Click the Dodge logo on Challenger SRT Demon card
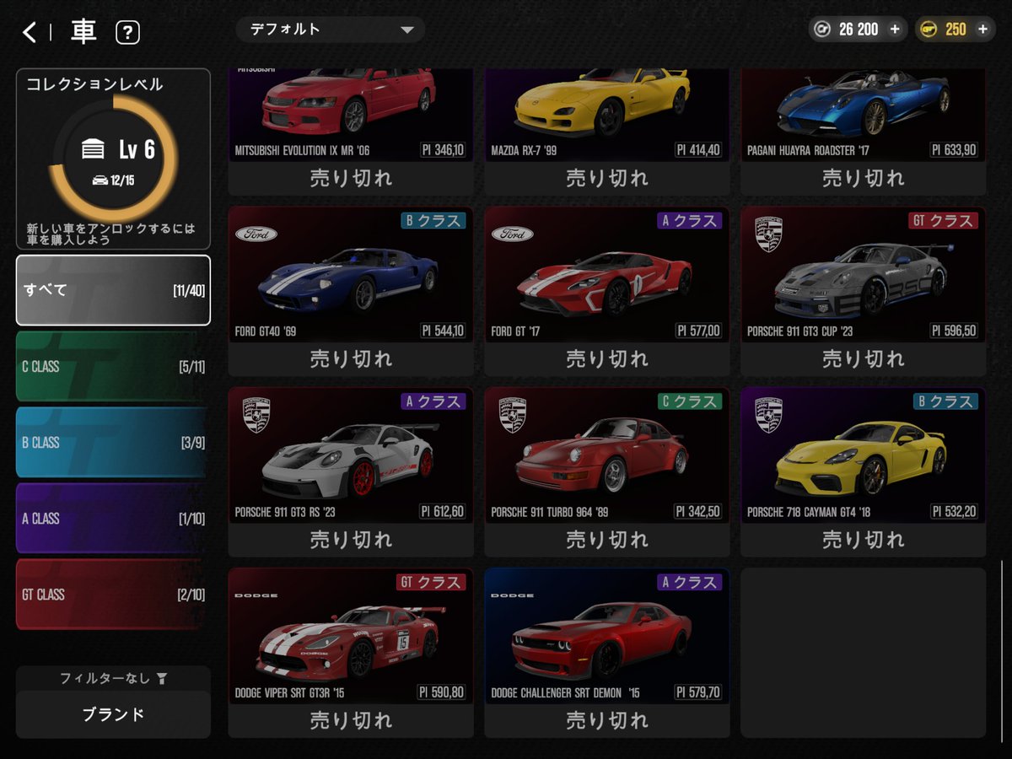This screenshot has height=759, width=1012. [512, 595]
